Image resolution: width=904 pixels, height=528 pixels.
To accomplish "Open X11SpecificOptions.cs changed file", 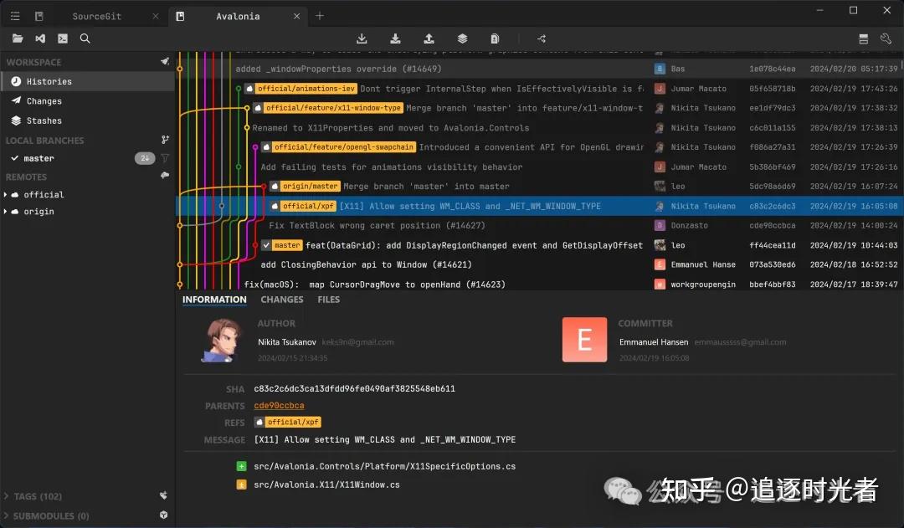I will tap(384, 466).
